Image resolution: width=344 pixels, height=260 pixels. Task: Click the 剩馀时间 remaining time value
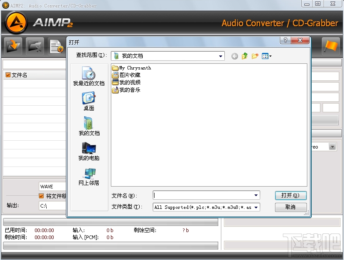[45, 237]
